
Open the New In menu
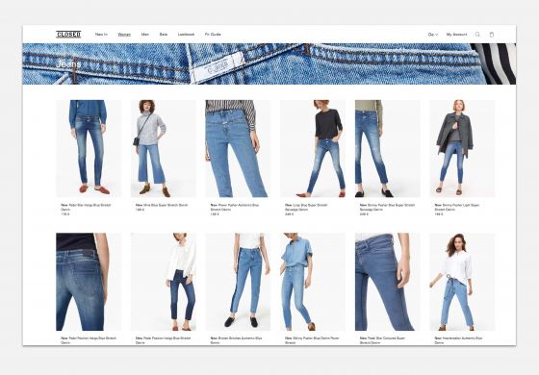[101, 35]
